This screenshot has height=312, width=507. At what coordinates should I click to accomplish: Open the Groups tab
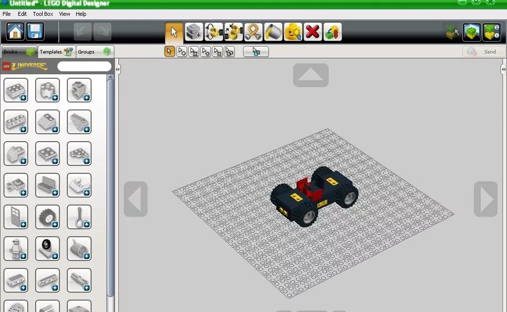[x=95, y=52]
